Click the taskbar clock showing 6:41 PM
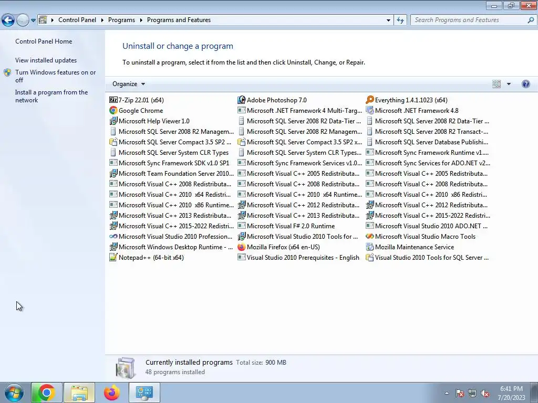The image size is (538, 403). click(511, 393)
